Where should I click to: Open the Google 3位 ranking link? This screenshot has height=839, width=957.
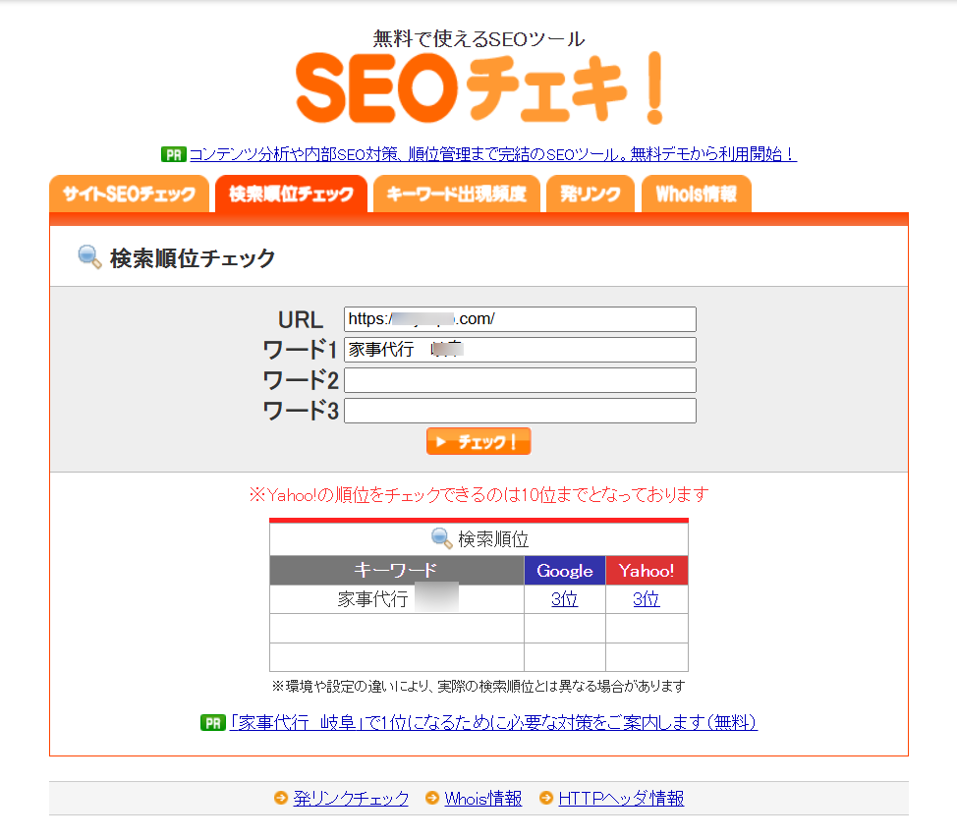(x=565, y=599)
